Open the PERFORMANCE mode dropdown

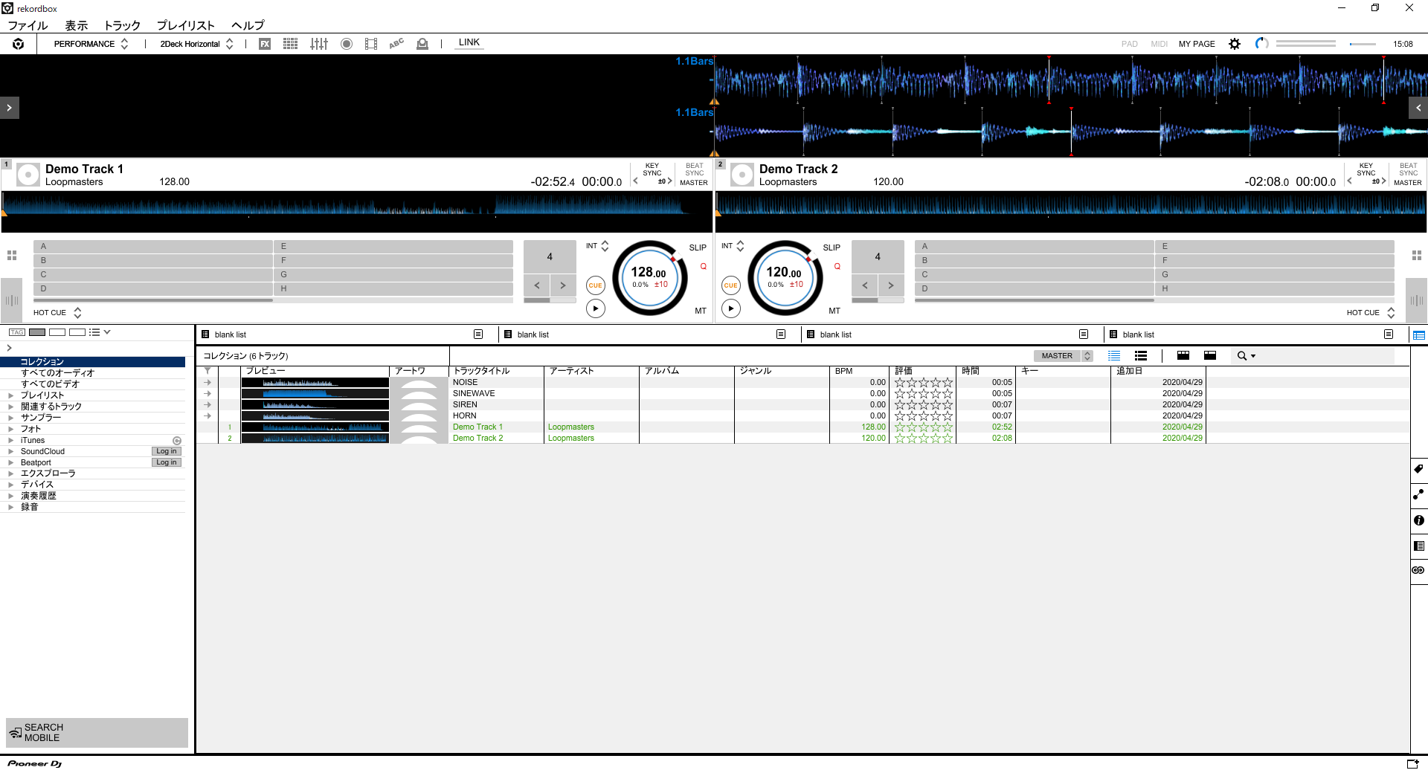[x=91, y=44]
